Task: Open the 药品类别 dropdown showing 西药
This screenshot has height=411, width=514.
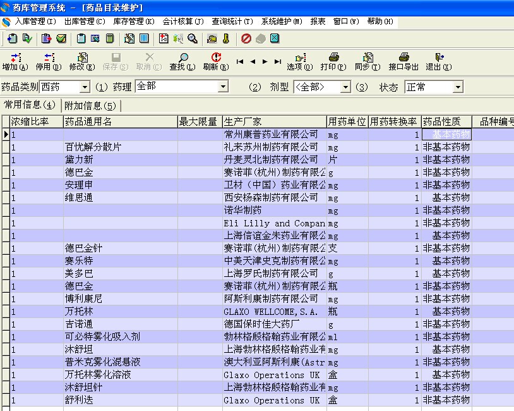Action: tap(85, 87)
